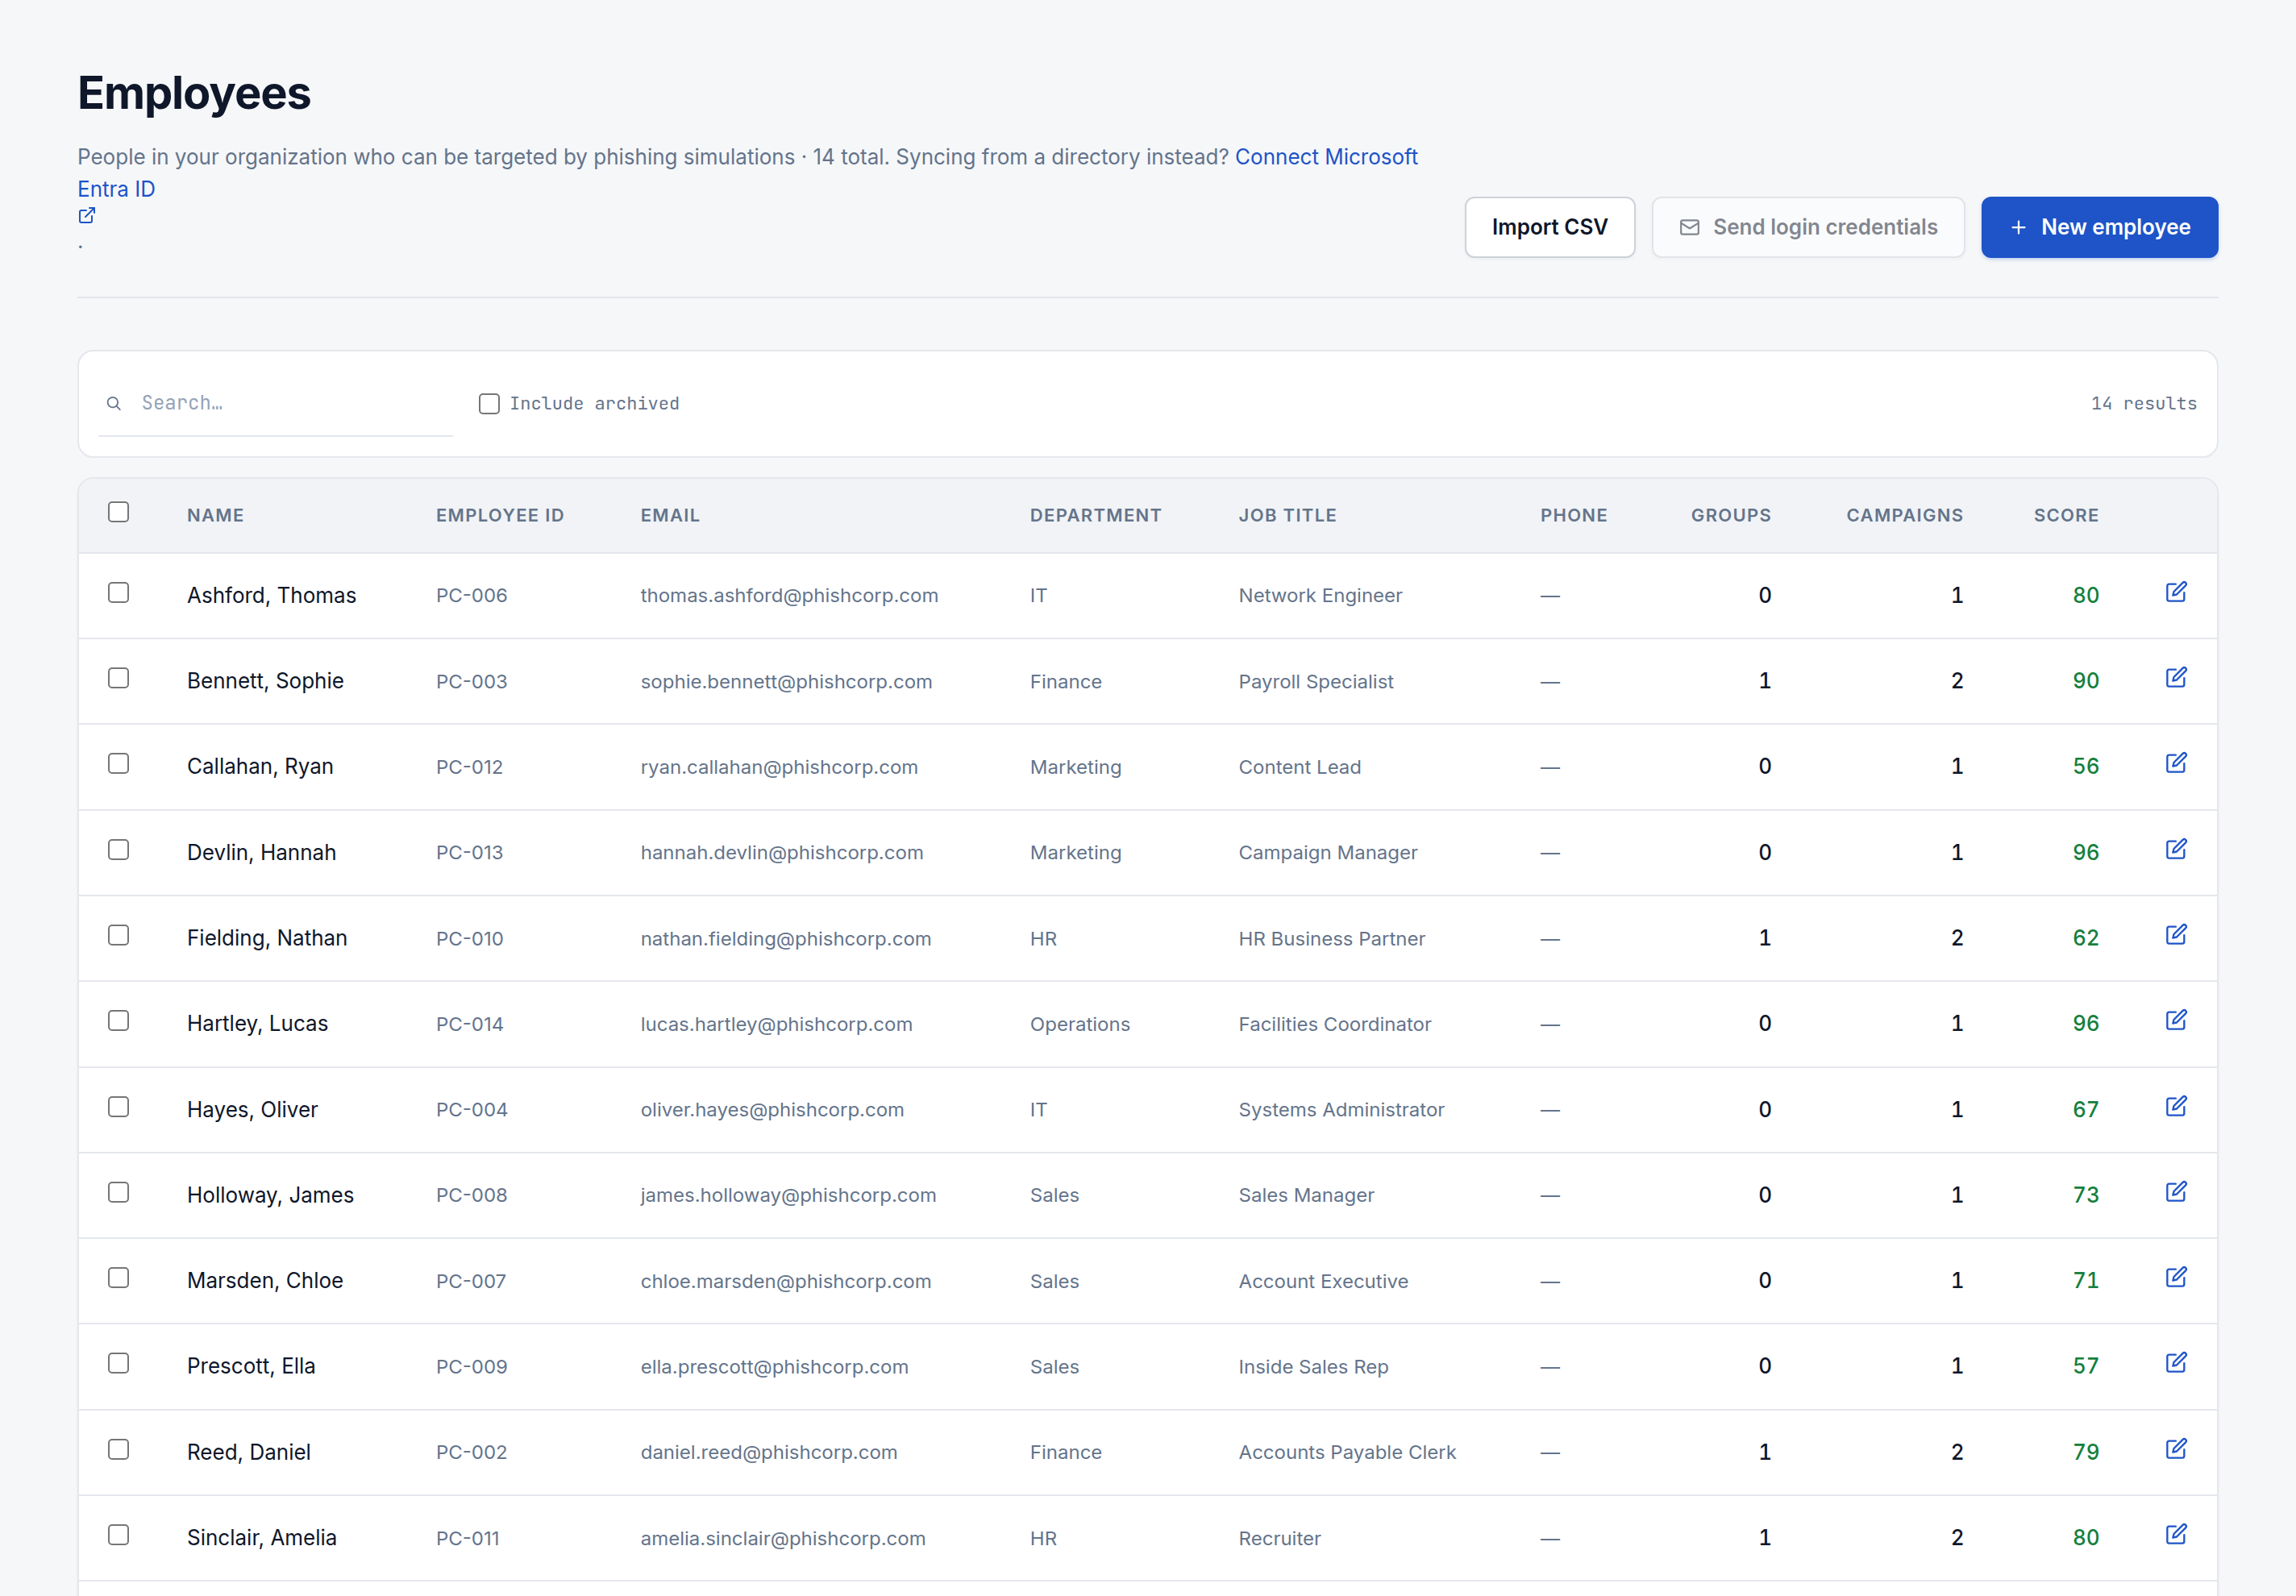Image resolution: width=2296 pixels, height=1596 pixels.
Task: Add a New employee
Action: point(2099,227)
